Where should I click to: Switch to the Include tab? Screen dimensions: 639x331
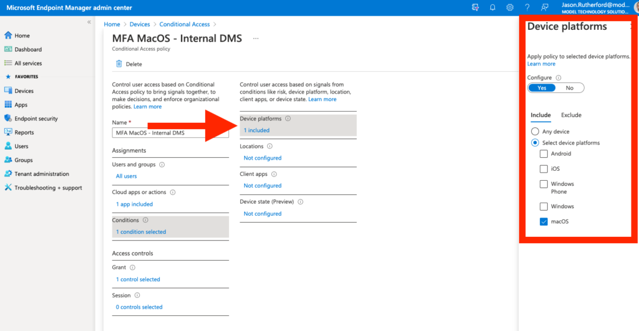point(541,115)
